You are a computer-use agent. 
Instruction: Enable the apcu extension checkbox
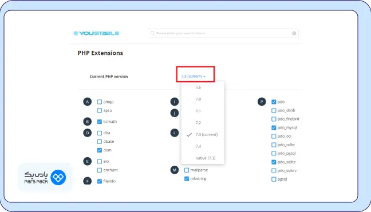100,110
